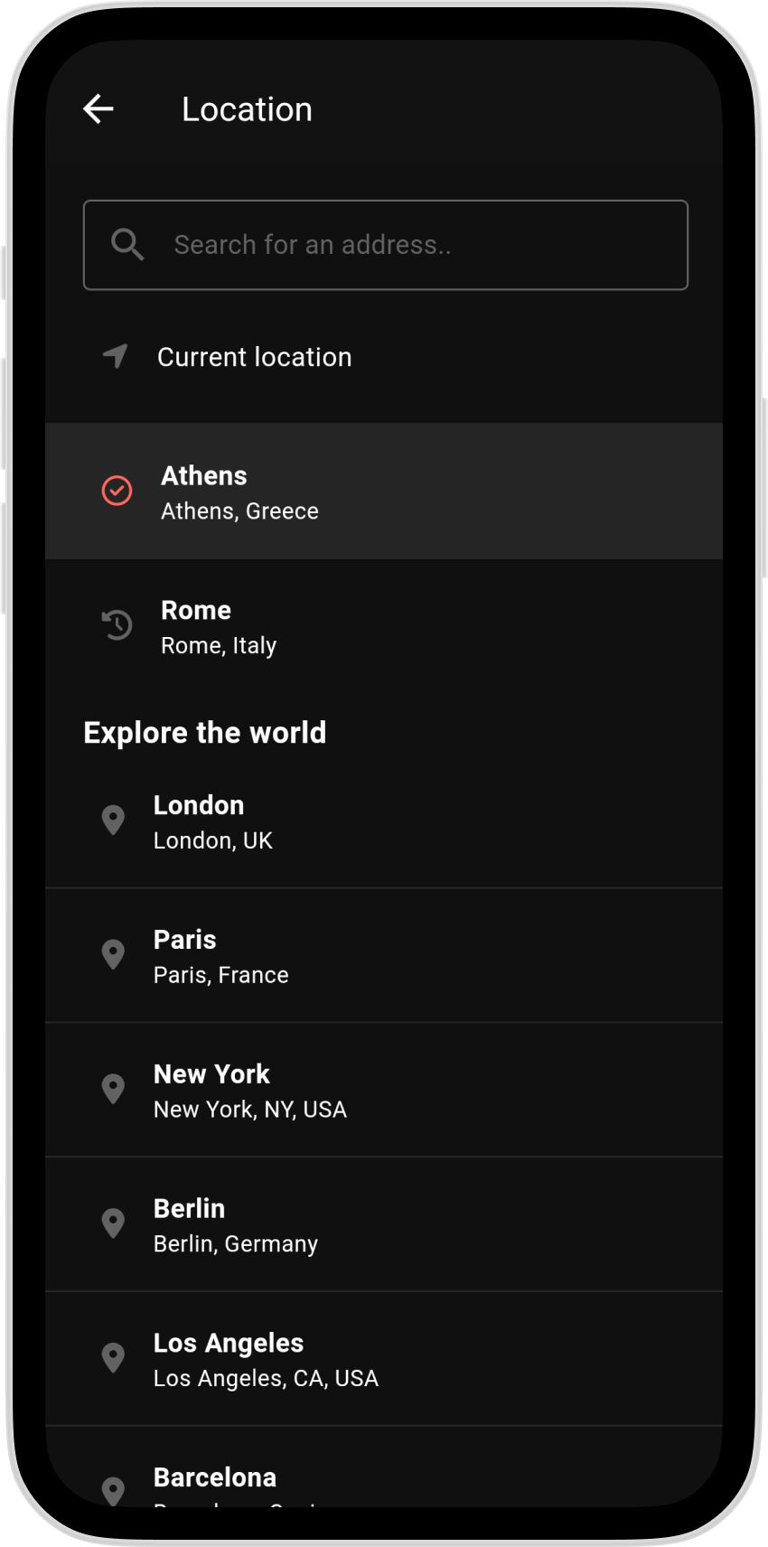Click the map pin next to London
This screenshot has height=1547, width=768.
pyautogui.click(x=113, y=820)
